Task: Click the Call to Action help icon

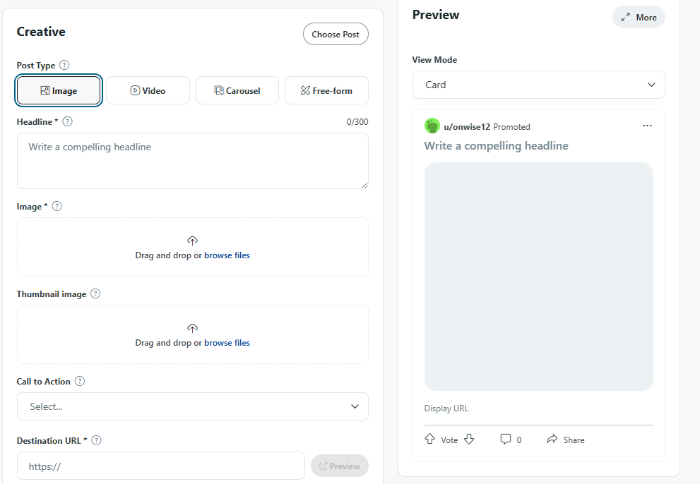Action: coord(79,381)
